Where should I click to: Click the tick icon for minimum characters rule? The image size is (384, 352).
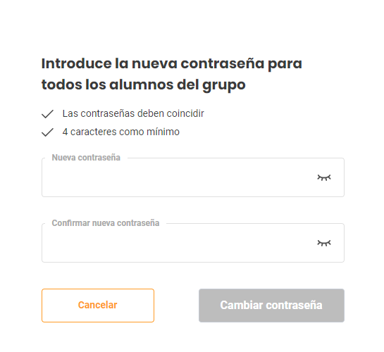47,132
